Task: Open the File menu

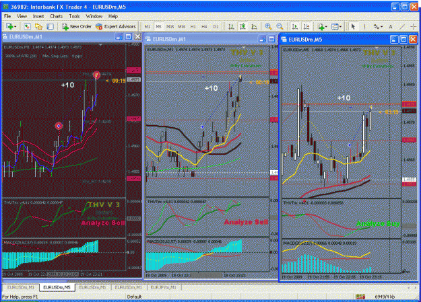Action: point(7,16)
